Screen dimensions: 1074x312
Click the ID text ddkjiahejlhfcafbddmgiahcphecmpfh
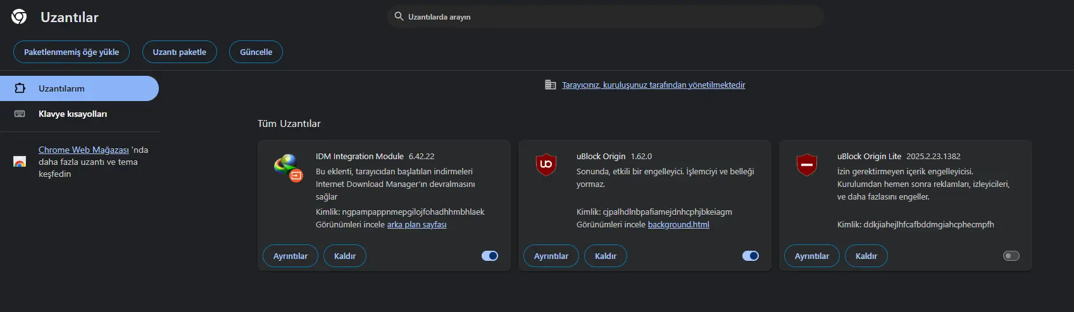pos(929,224)
